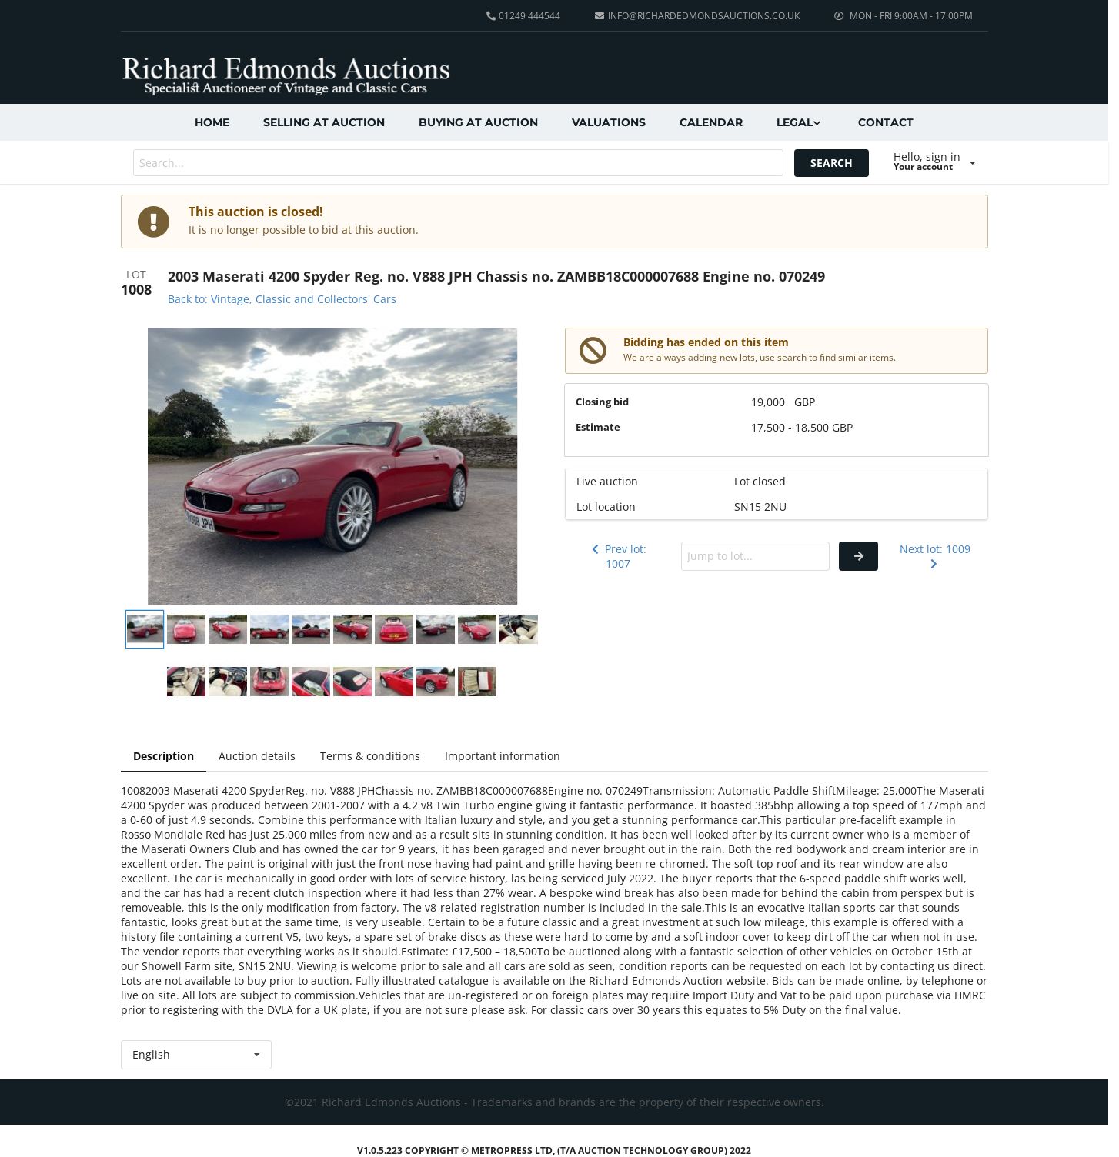Click the clock icon beside opening hours
Screen dimensions: 1119x1157
(x=839, y=15)
